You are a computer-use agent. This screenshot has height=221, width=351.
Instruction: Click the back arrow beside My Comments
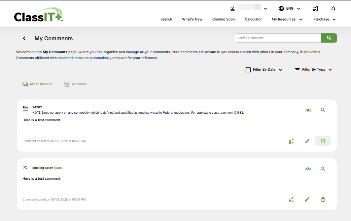tap(24, 38)
